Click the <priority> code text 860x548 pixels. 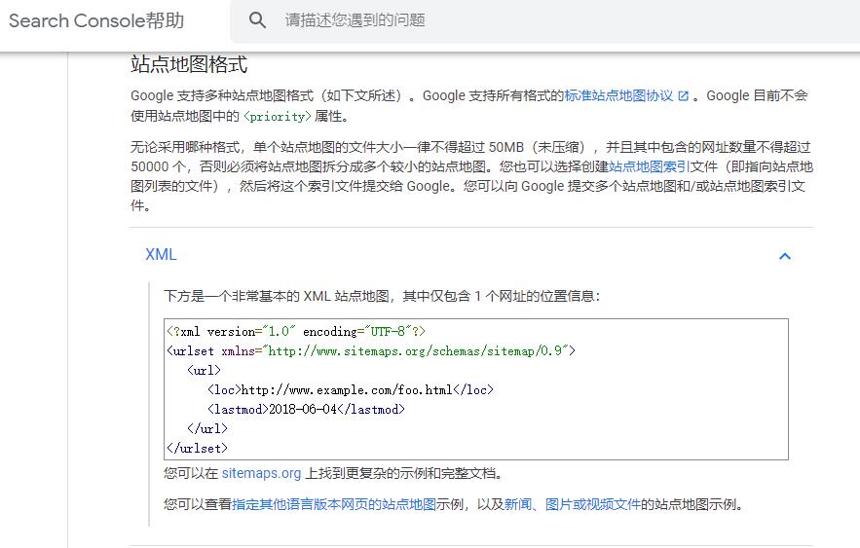[277, 116]
